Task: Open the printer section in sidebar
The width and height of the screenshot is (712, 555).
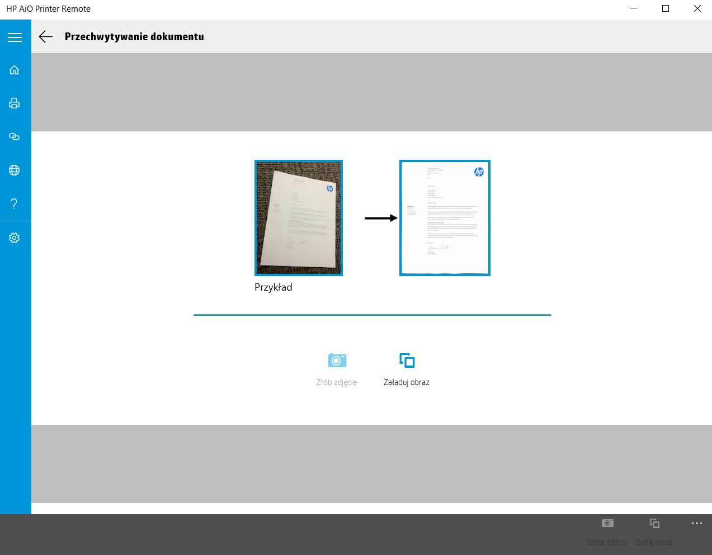Action: (15, 103)
